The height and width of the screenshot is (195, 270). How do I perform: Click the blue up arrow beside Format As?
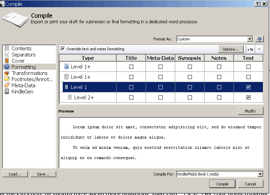[259, 39]
